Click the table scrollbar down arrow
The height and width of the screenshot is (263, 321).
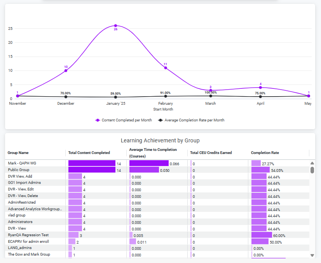tap(312, 255)
